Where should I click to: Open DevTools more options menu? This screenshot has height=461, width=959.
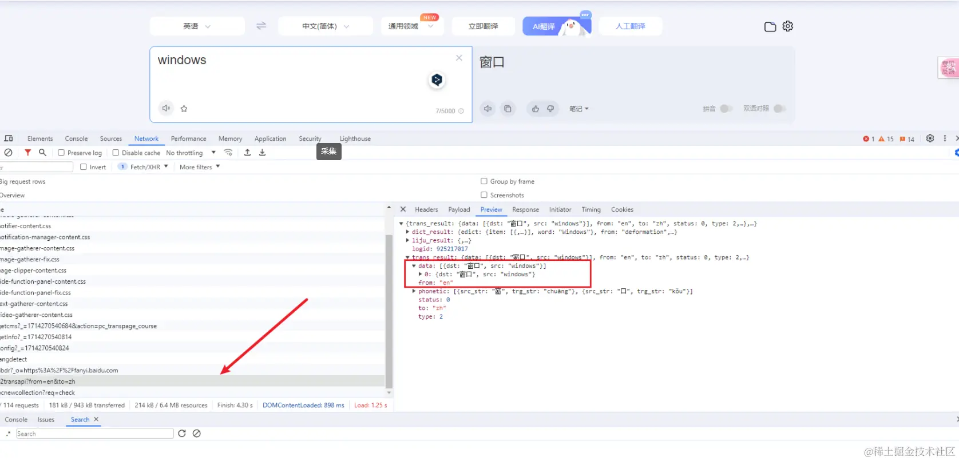pos(945,138)
